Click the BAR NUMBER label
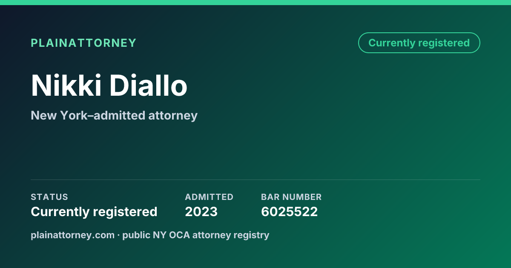 (291, 197)
